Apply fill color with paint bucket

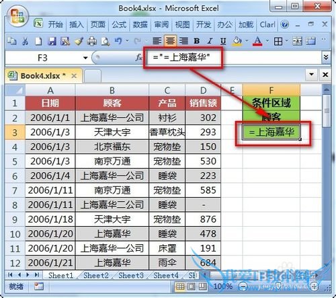pyautogui.click(x=237, y=41)
